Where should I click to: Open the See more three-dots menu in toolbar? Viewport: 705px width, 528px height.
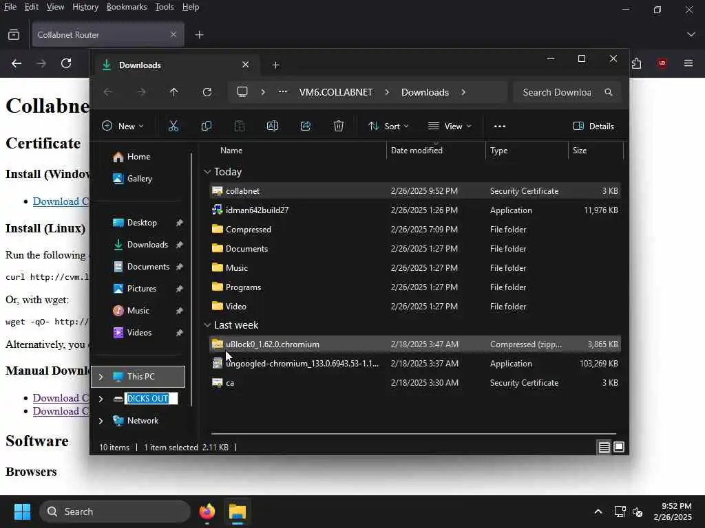pos(500,126)
